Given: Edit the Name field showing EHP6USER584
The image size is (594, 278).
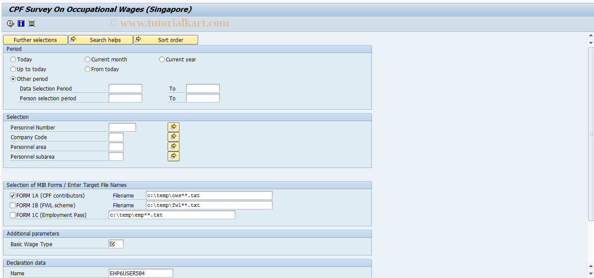Looking at the screenshot, I should (141, 273).
